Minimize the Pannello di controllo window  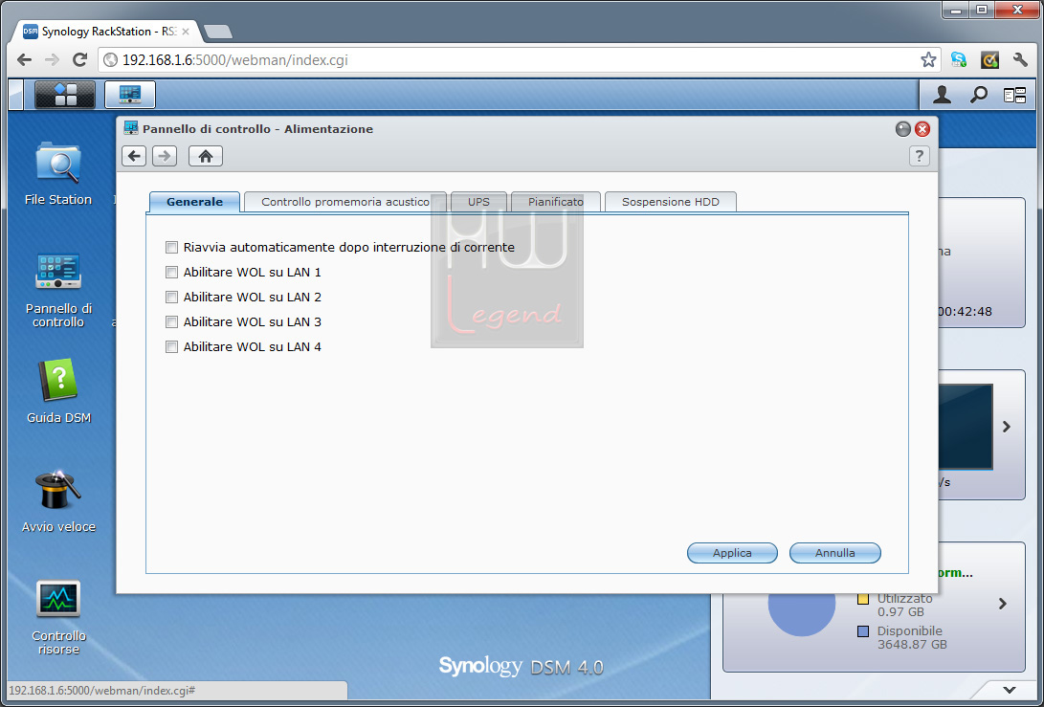(x=902, y=129)
